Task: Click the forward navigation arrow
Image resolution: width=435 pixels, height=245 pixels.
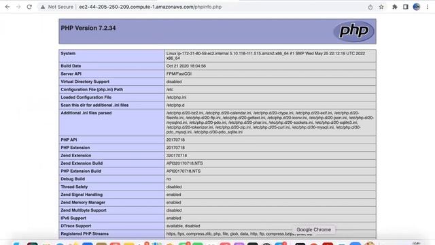Action: point(18,7)
